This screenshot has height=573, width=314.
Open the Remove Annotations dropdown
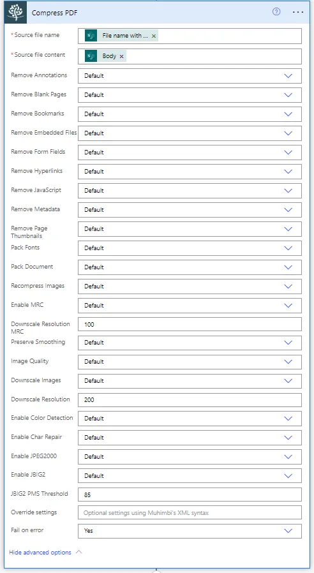coord(190,76)
